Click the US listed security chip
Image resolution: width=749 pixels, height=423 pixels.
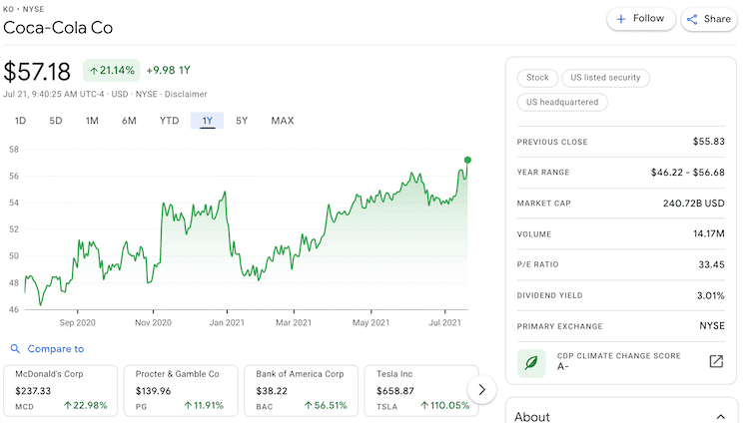tap(605, 78)
